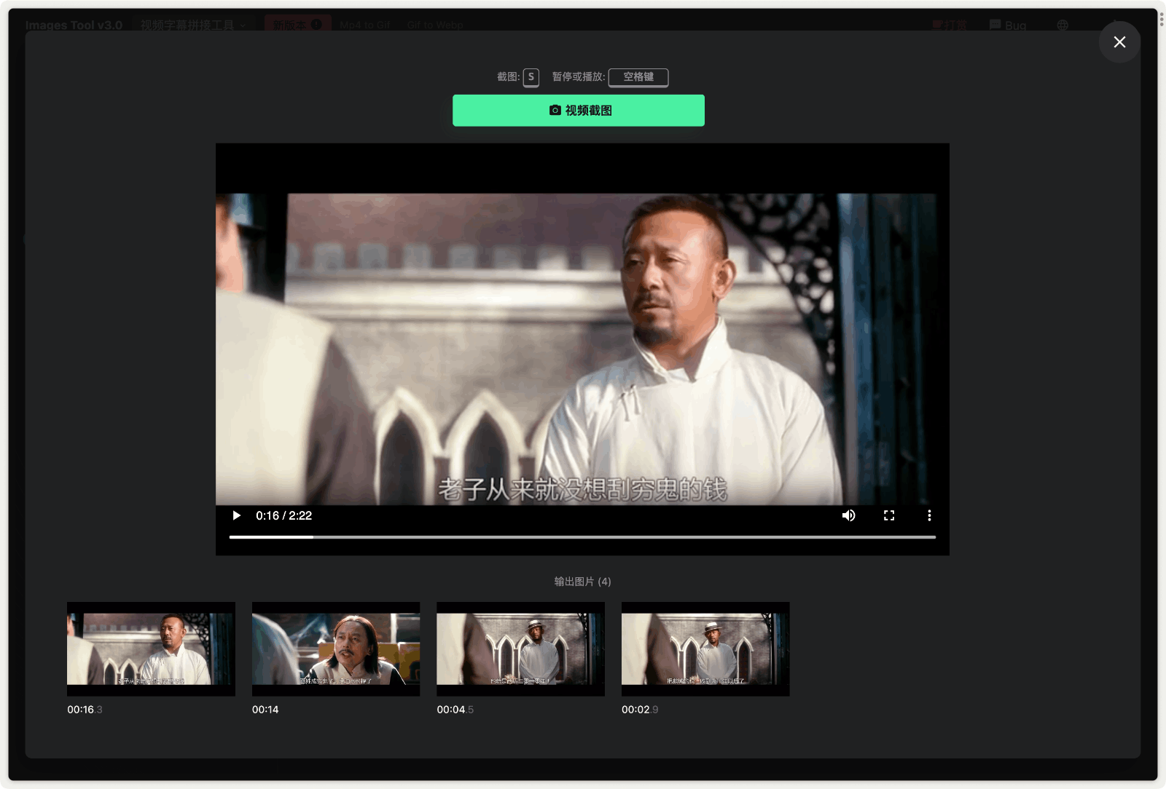Click the S shortcut key badge
Image resolution: width=1166 pixels, height=789 pixels.
(x=531, y=77)
